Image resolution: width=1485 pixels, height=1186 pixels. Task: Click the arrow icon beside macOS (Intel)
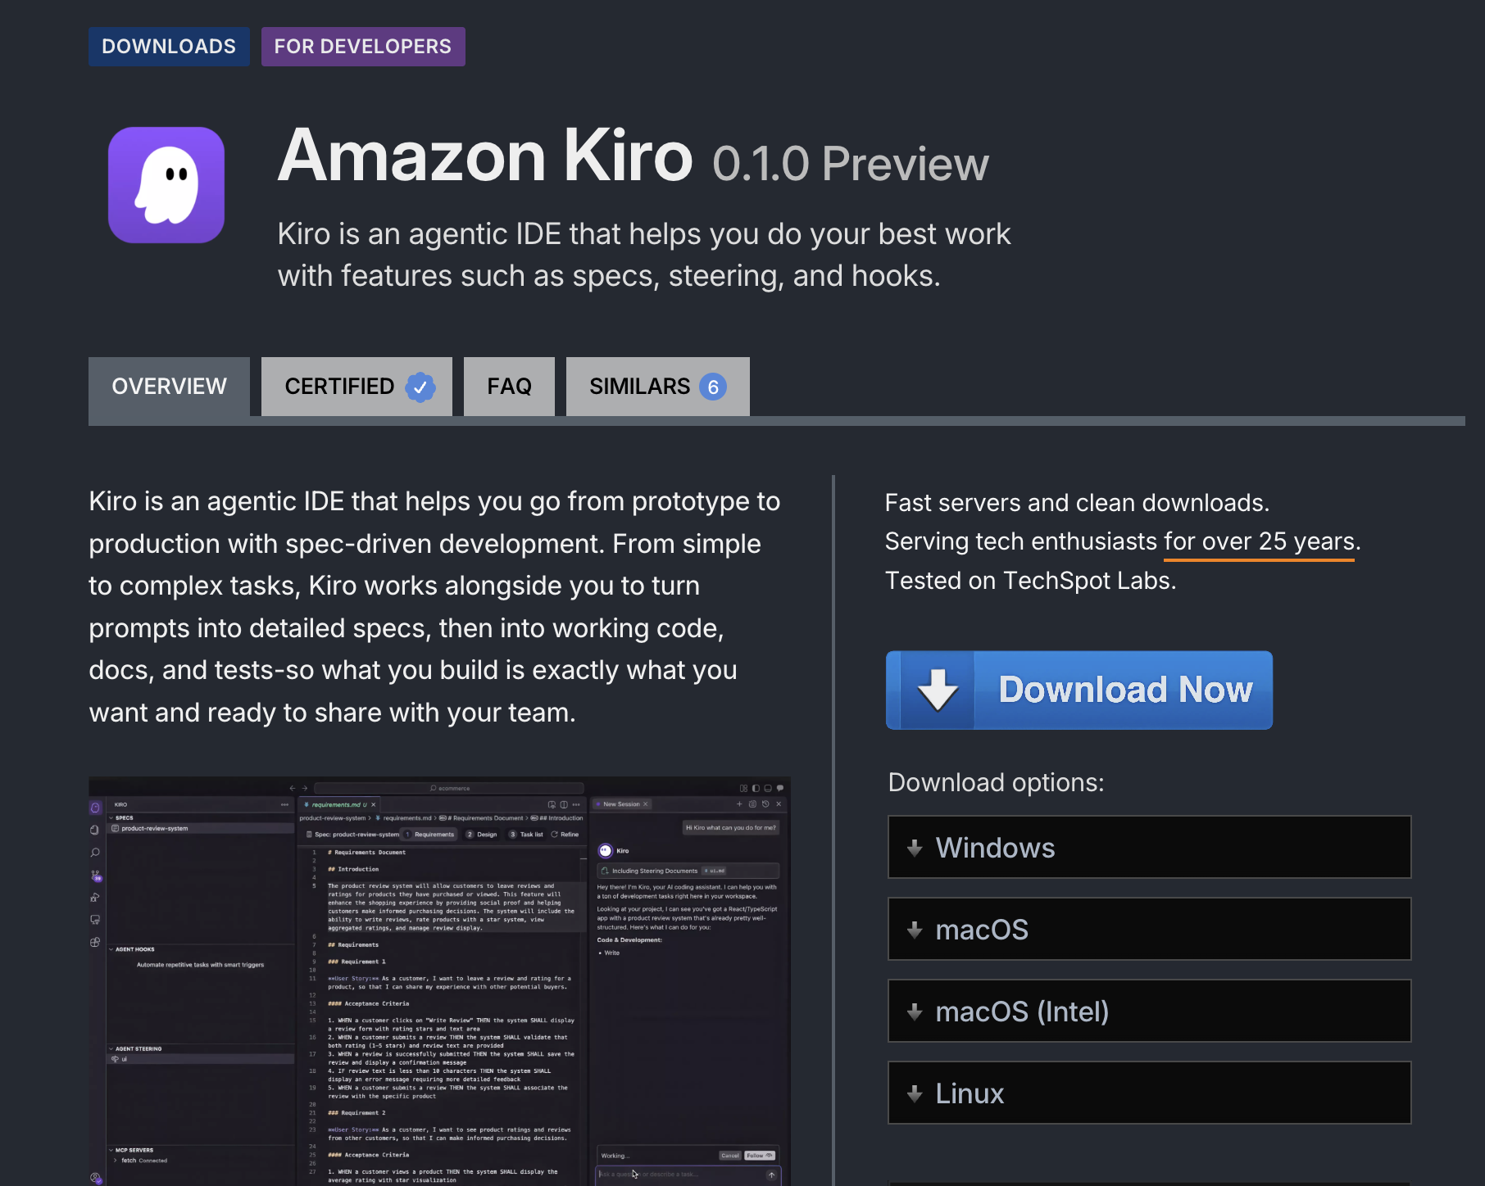[x=915, y=1012]
